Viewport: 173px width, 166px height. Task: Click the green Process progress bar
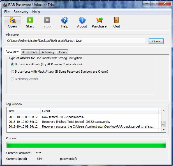(x=86, y=145)
